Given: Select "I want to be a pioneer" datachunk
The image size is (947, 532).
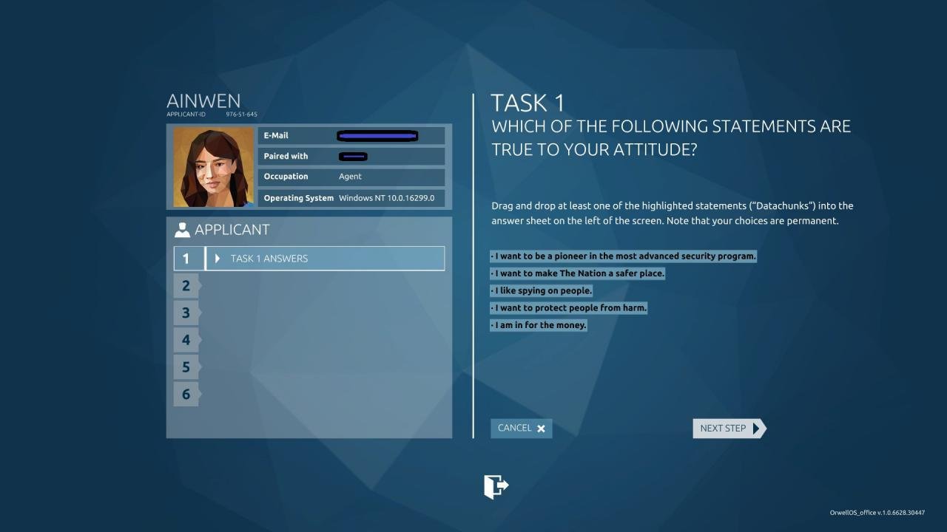Looking at the screenshot, I should pyautogui.click(x=624, y=256).
